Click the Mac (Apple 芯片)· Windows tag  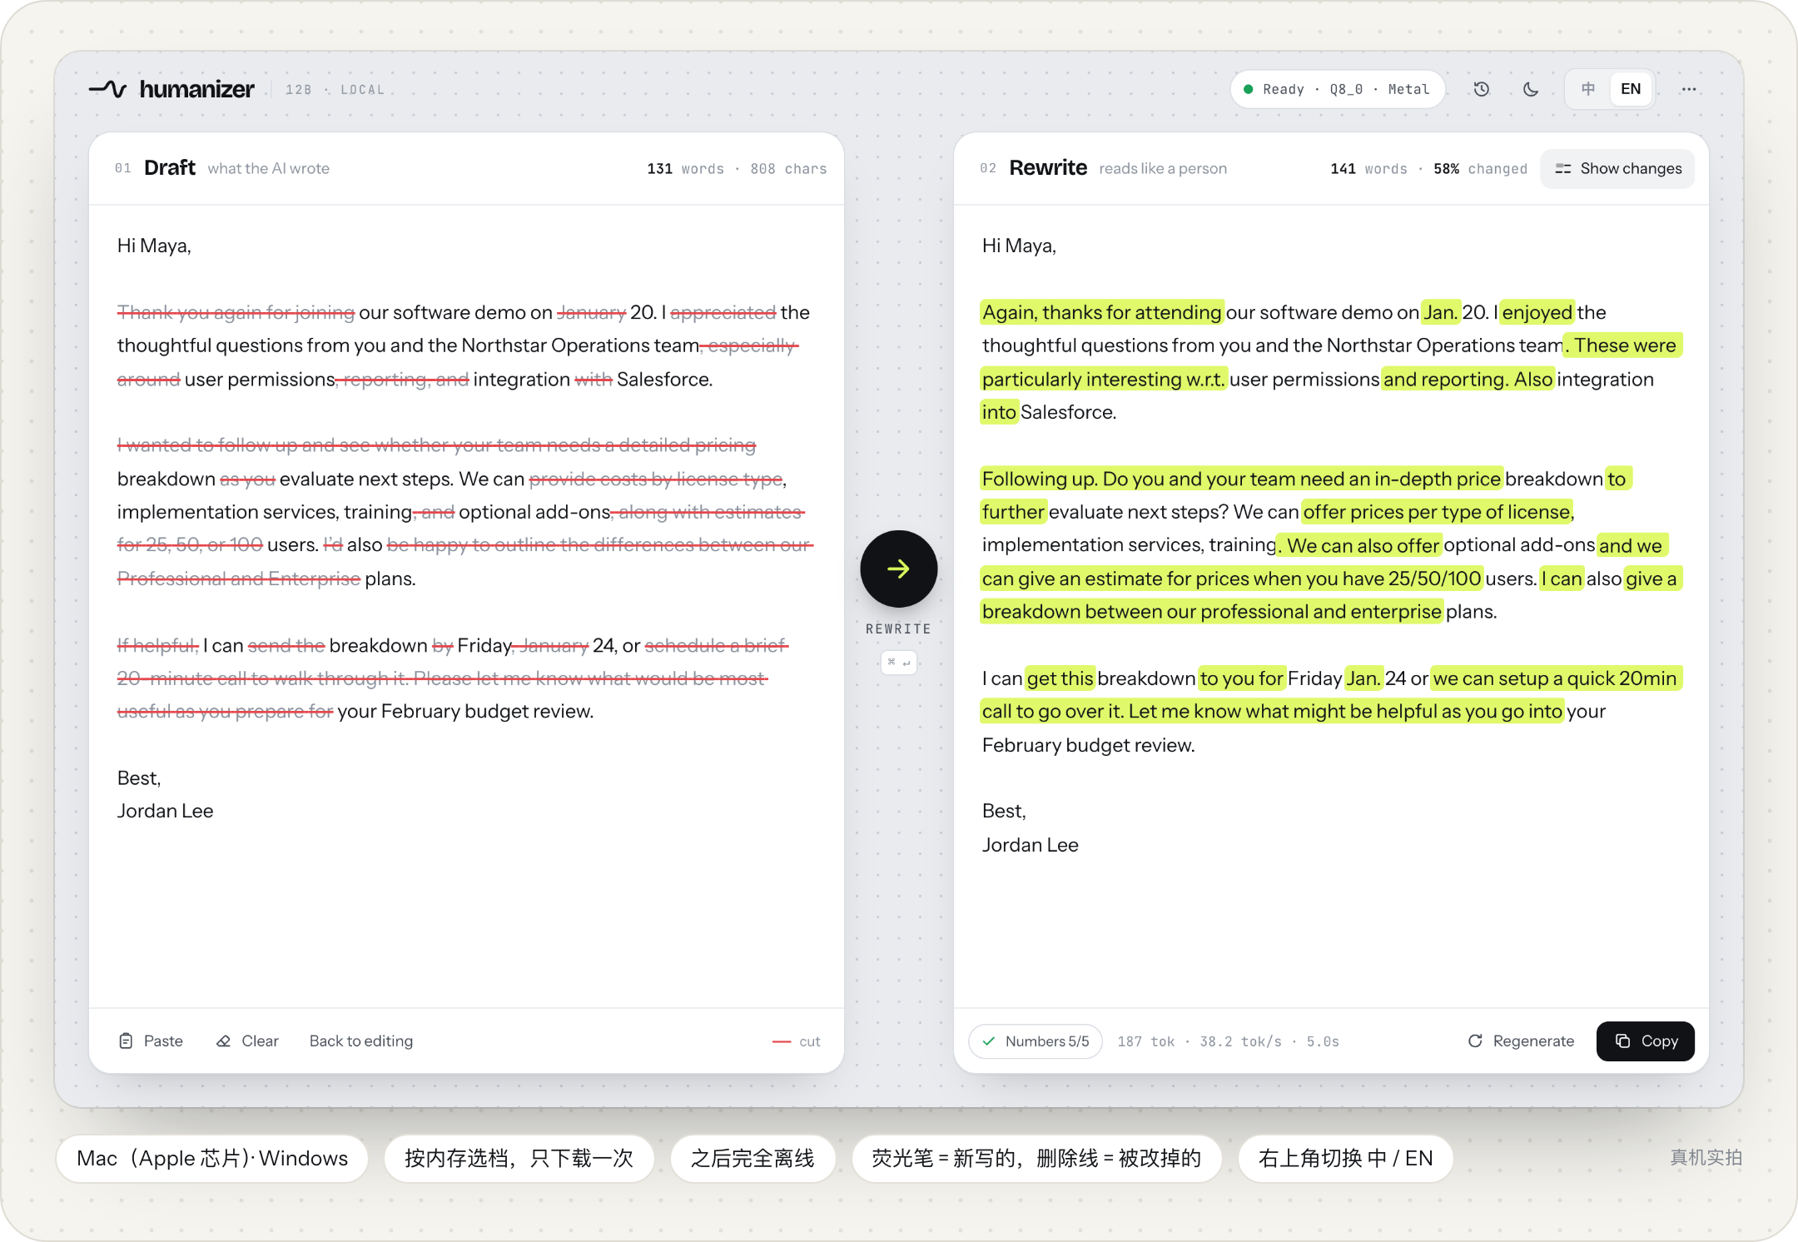[212, 1159]
